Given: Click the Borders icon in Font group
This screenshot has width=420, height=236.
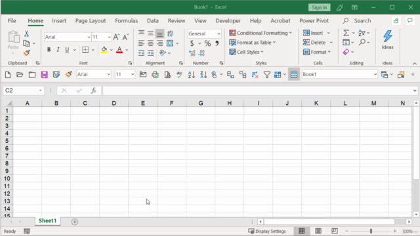Looking at the screenshot, I should 85,50.
